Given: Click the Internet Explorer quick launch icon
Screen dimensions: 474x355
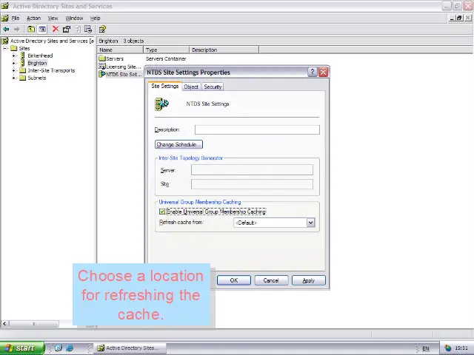Looking at the screenshot, I should click(70, 348).
